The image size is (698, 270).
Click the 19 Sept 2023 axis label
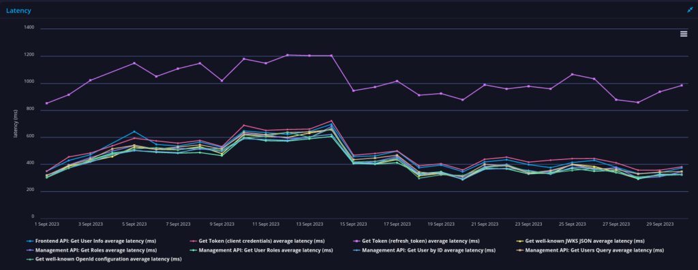441,224
